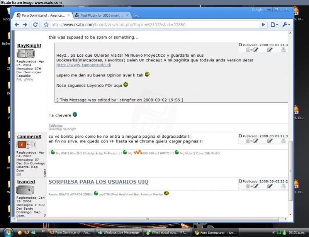The image size is (309, 237).
Task: Bookmark this page with the star icon
Action: pyautogui.click(x=46, y=24)
